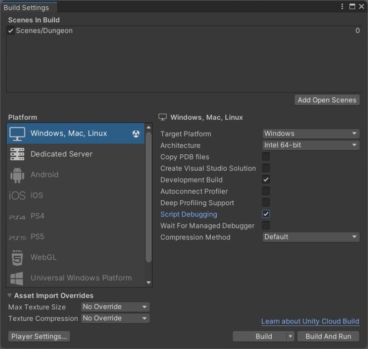Image resolution: width=368 pixels, height=349 pixels.
Task: Uncheck Script Debugging
Action: [x=266, y=214]
